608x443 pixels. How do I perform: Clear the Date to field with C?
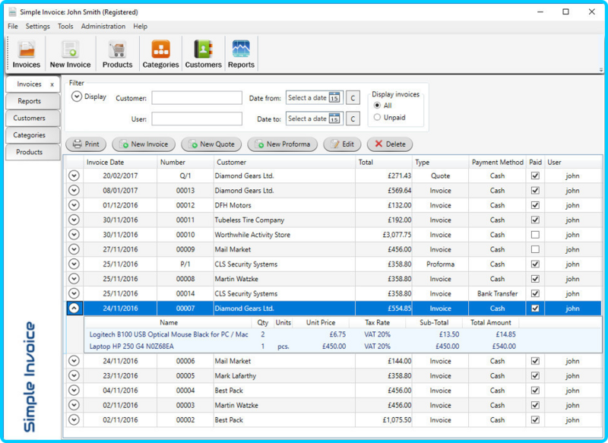point(353,119)
